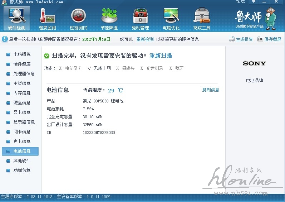Open the 论坛 forum link
The height and width of the screenshot is (202, 285).
tap(240, 1)
